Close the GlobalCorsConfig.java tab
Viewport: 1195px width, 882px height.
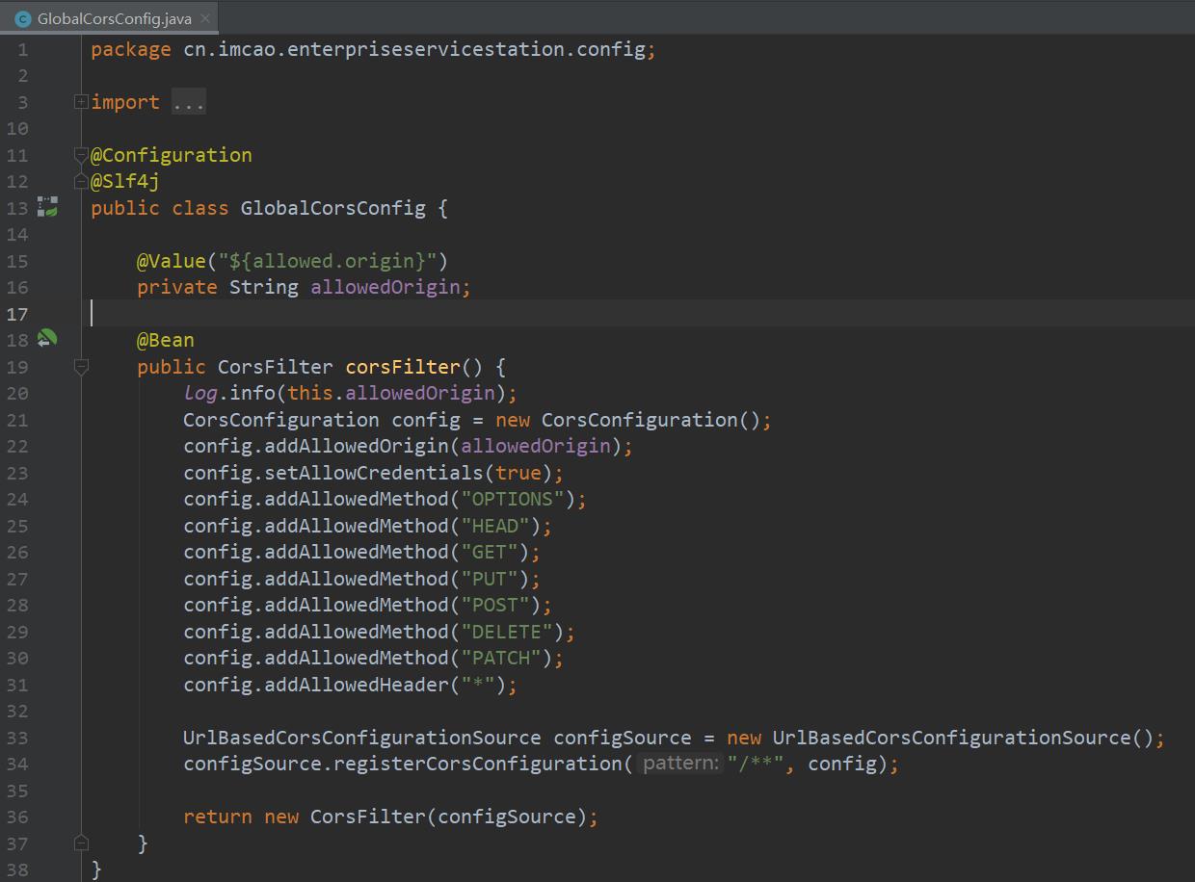(x=206, y=18)
